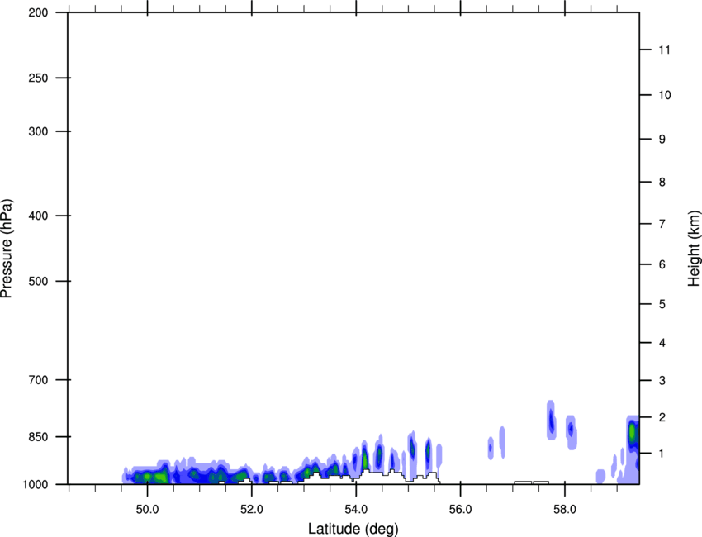The image size is (702, 537).
Task: Click the 2 km height label
Action: (662, 417)
